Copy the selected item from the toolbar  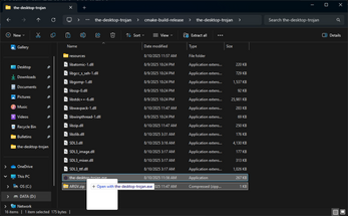tap(53, 35)
